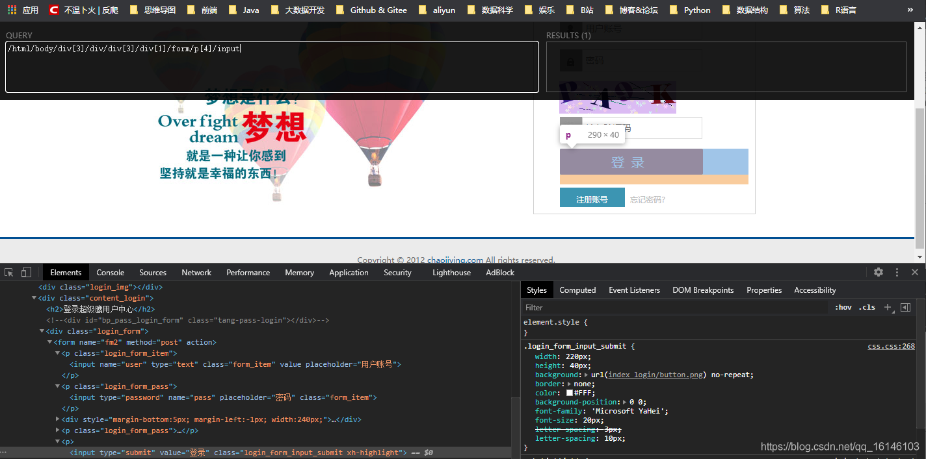Viewport: 926px width, 459px height.
Task: Click the Styles Filter input
Action: (x=676, y=307)
